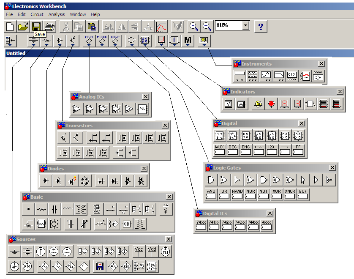This screenshot has width=354, height=279.
Task: Open the Miscellaneous M parts bin
Action: click(188, 41)
